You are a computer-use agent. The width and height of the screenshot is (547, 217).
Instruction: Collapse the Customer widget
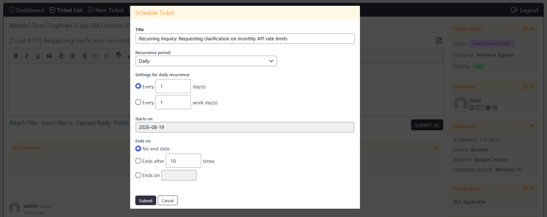click(x=532, y=86)
